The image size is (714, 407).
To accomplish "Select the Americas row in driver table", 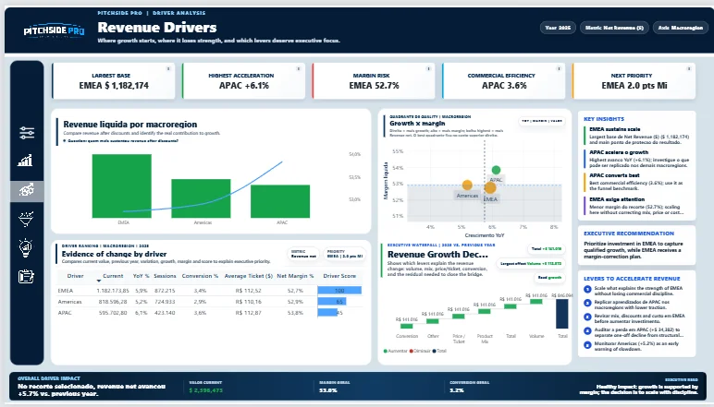I will tap(209, 302).
